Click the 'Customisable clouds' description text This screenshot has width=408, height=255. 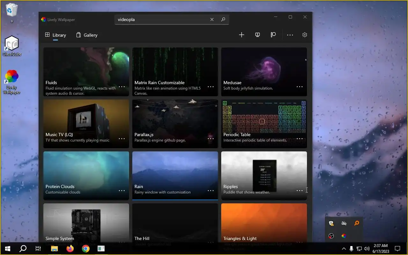63,192
